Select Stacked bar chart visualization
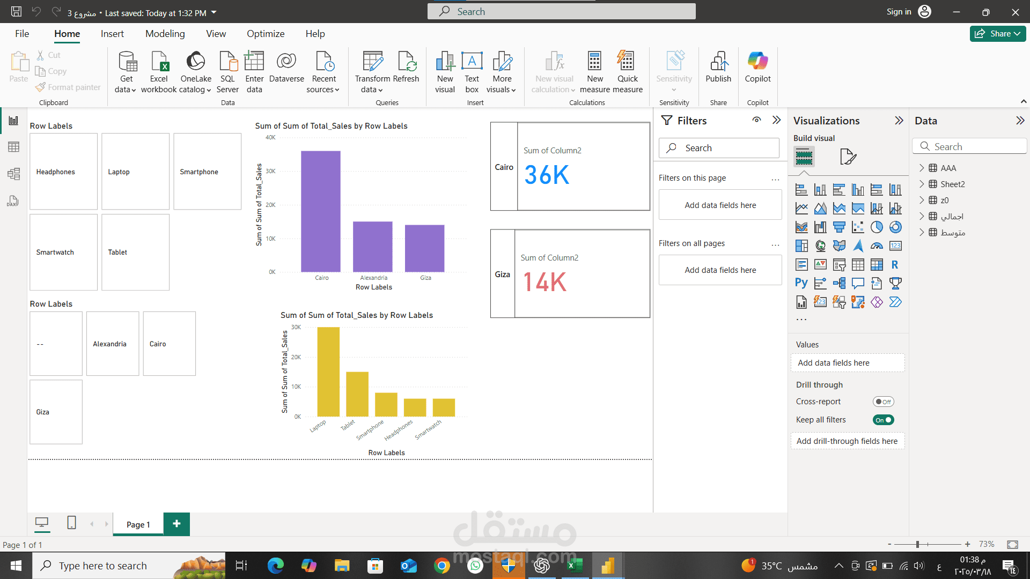Image resolution: width=1030 pixels, height=579 pixels. 801,190
